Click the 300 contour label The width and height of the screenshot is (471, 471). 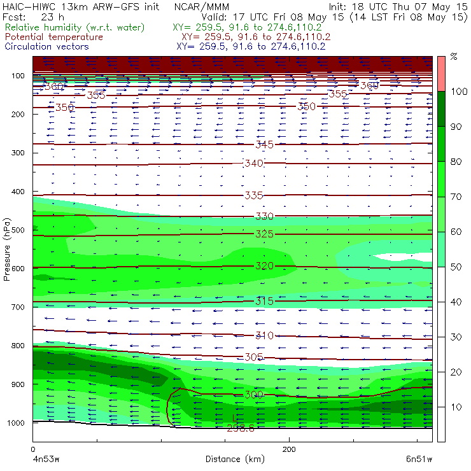[254, 395]
